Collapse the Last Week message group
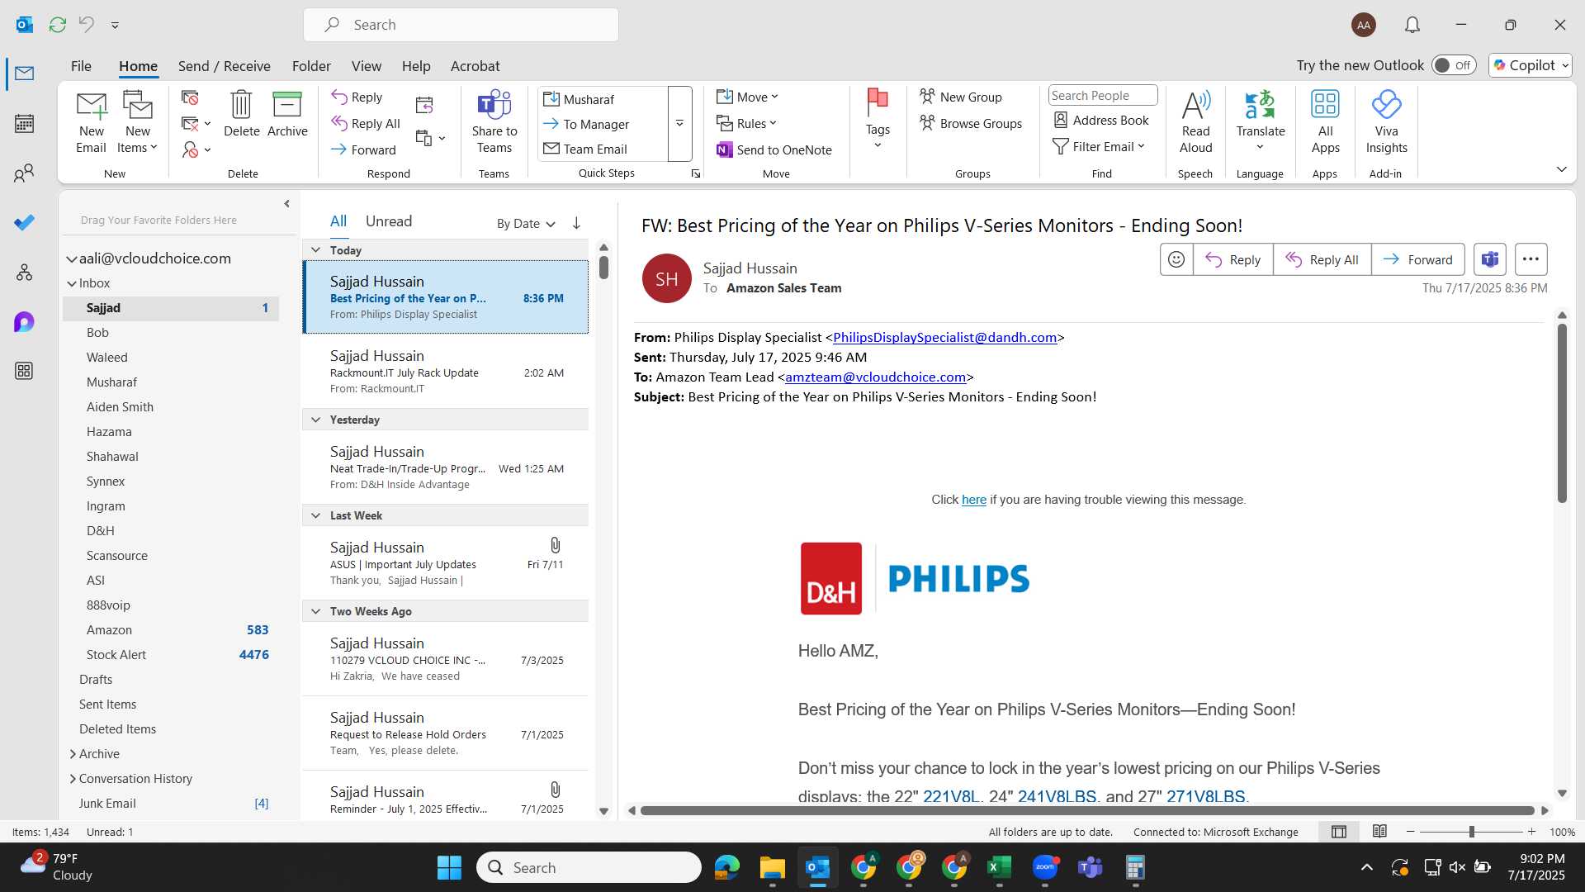The image size is (1585, 892). (x=315, y=515)
